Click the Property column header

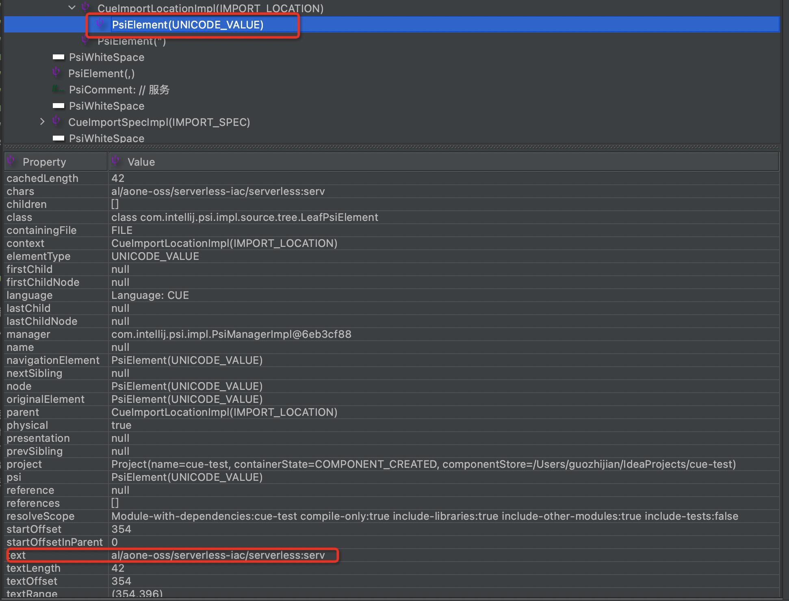click(45, 162)
